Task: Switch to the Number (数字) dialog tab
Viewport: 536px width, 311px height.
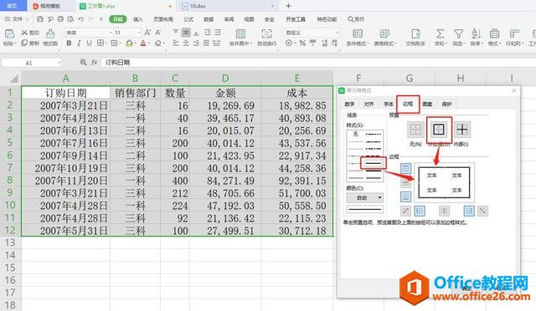Action: point(349,105)
